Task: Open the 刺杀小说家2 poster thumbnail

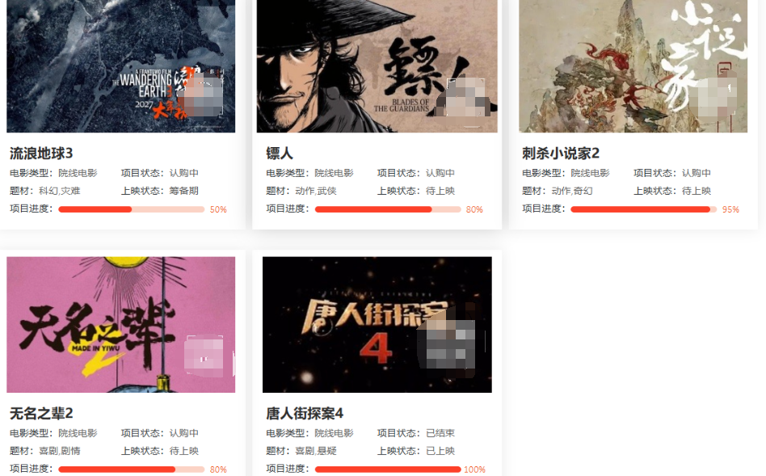Action: click(x=633, y=66)
